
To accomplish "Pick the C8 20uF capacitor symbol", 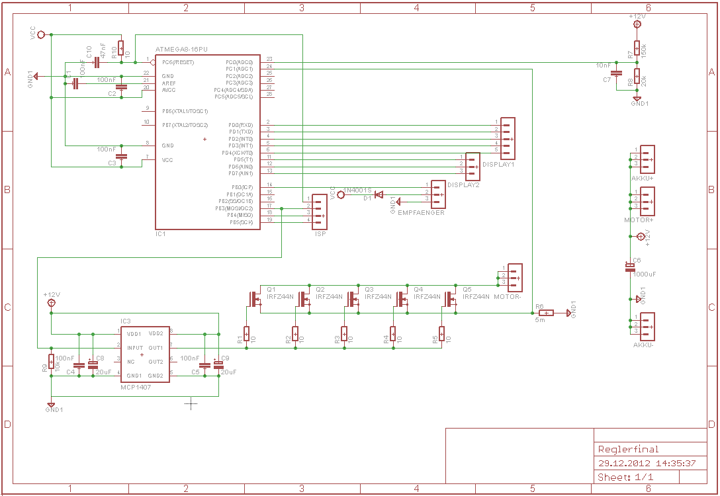I will [x=93, y=366].
